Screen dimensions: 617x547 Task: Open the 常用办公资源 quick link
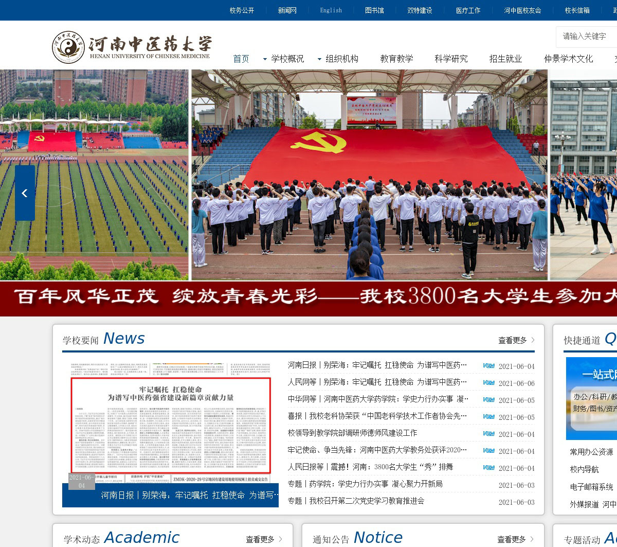[591, 452]
